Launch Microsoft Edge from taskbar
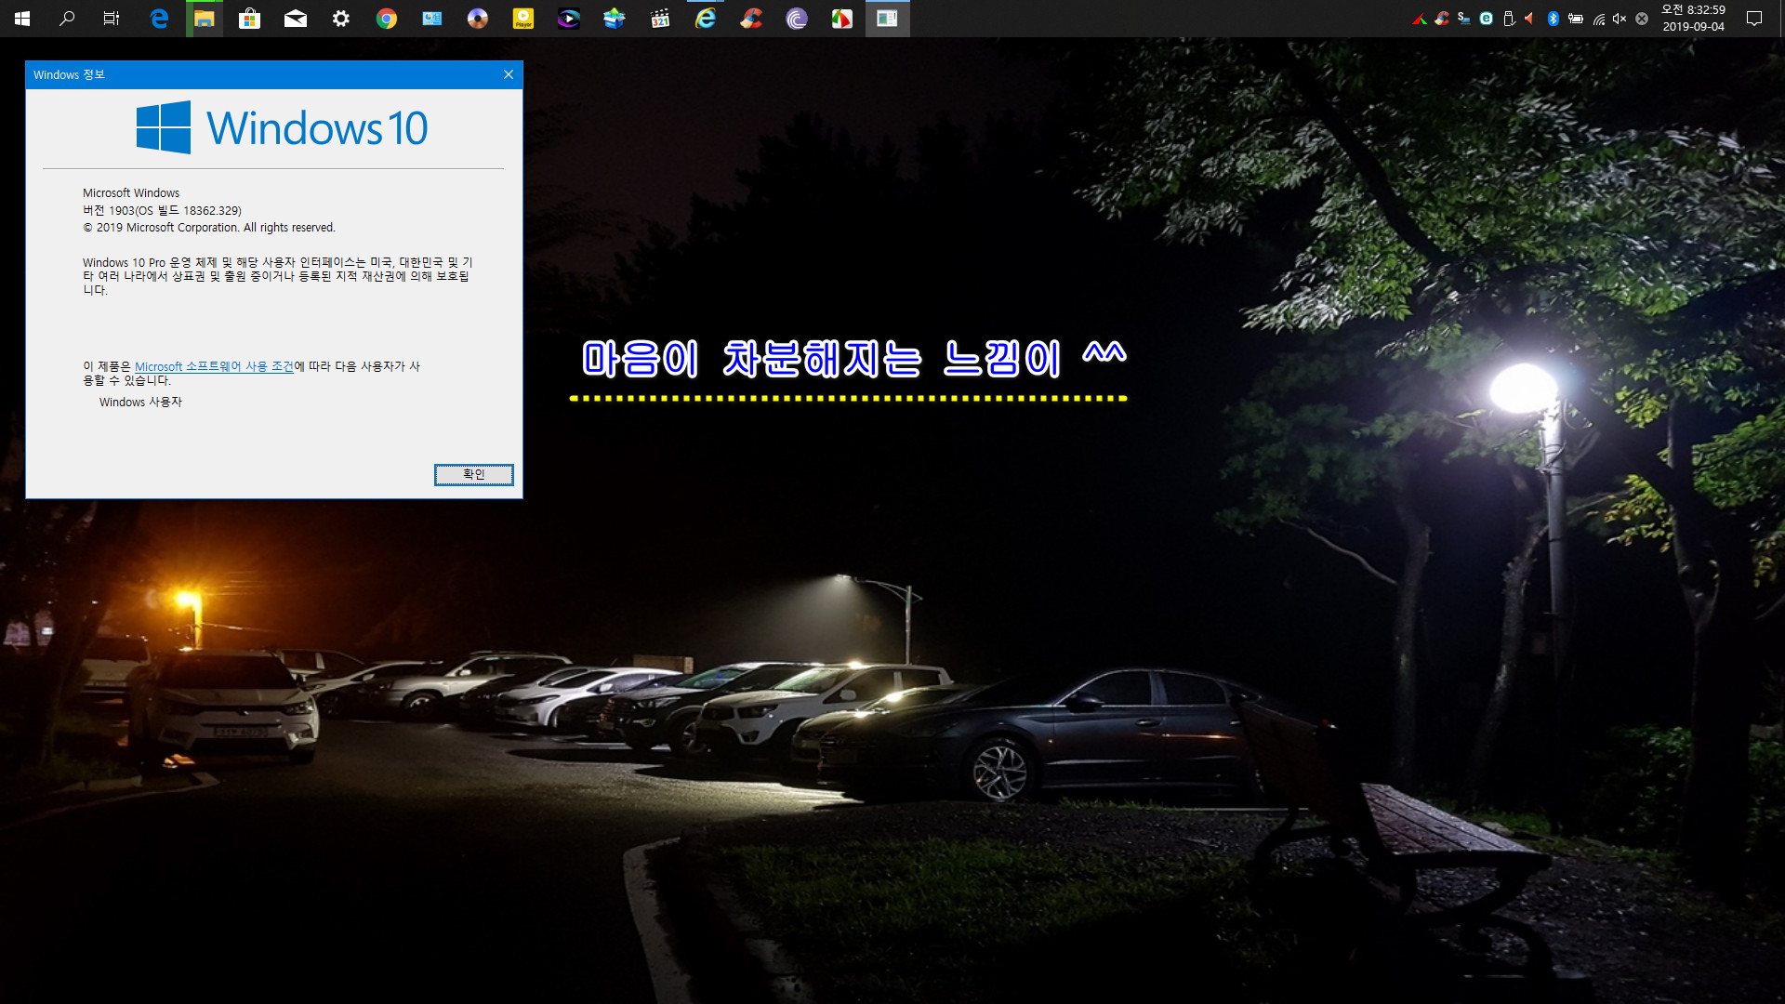The image size is (1785, 1004). [159, 19]
